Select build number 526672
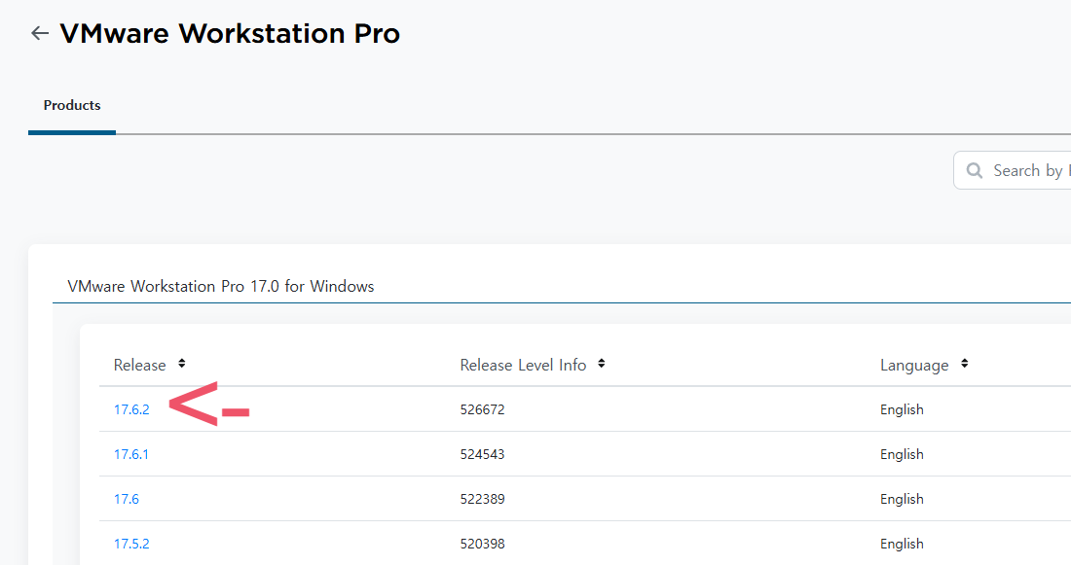1071x565 pixels. [482, 409]
